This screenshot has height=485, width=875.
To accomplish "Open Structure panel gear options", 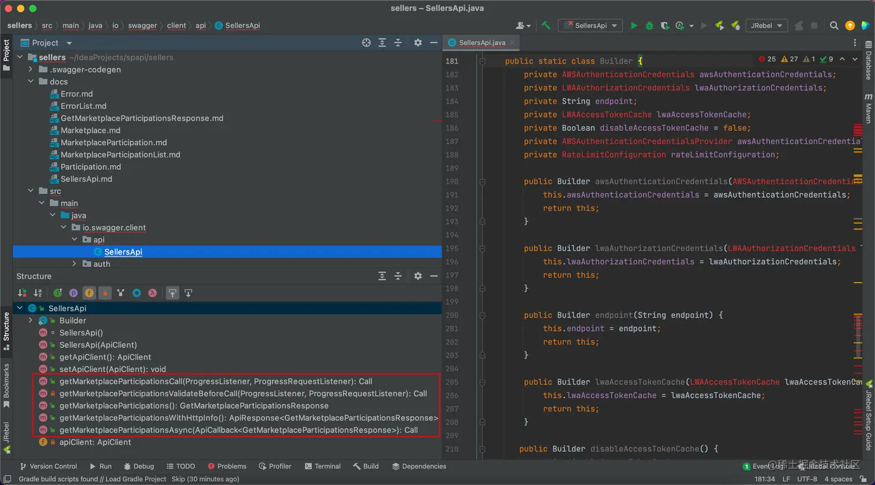I will tap(418, 276).
